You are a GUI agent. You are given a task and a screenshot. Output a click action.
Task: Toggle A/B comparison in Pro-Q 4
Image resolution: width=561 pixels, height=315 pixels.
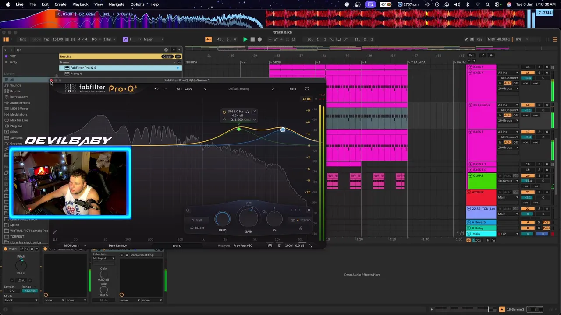tap(179, 89)
